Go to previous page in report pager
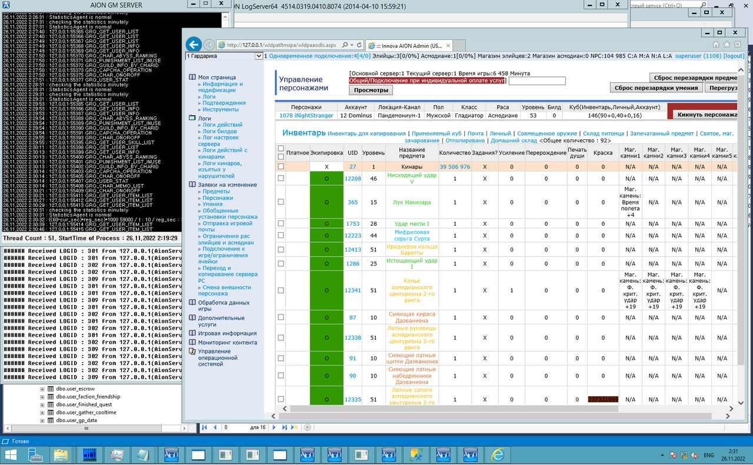This screenshot has width=753, height=465. point(215,427)
